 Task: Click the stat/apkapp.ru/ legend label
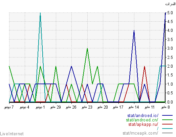pos(143,124)
